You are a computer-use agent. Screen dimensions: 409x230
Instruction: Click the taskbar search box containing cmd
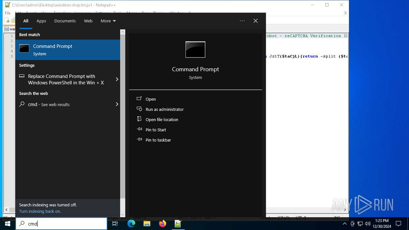click(x=61, y=224)
